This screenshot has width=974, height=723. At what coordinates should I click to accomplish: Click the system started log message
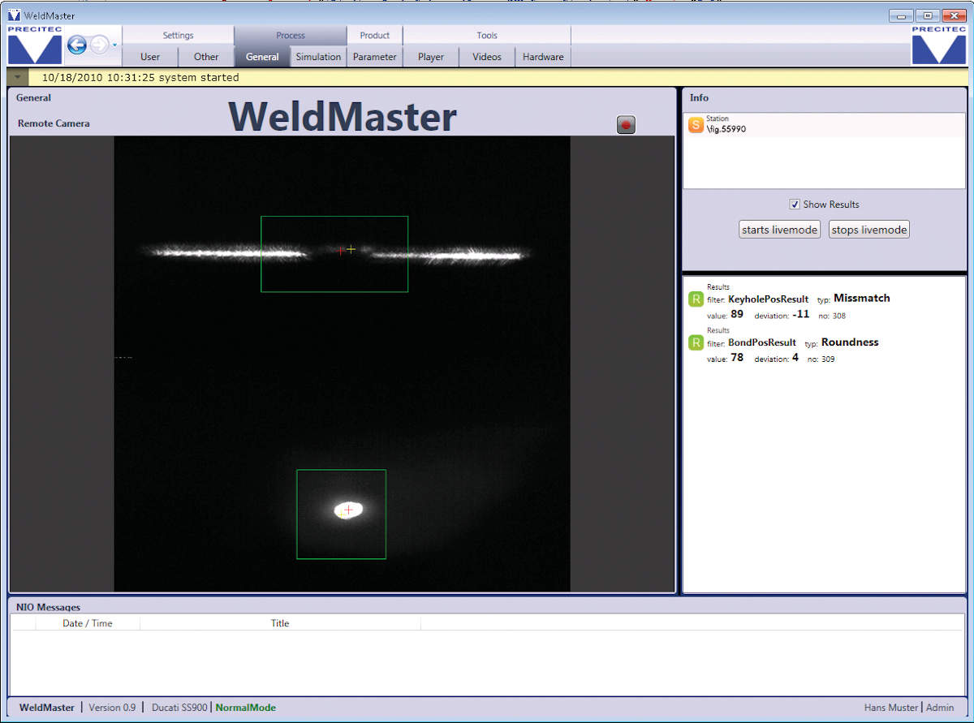pos(140,78)
